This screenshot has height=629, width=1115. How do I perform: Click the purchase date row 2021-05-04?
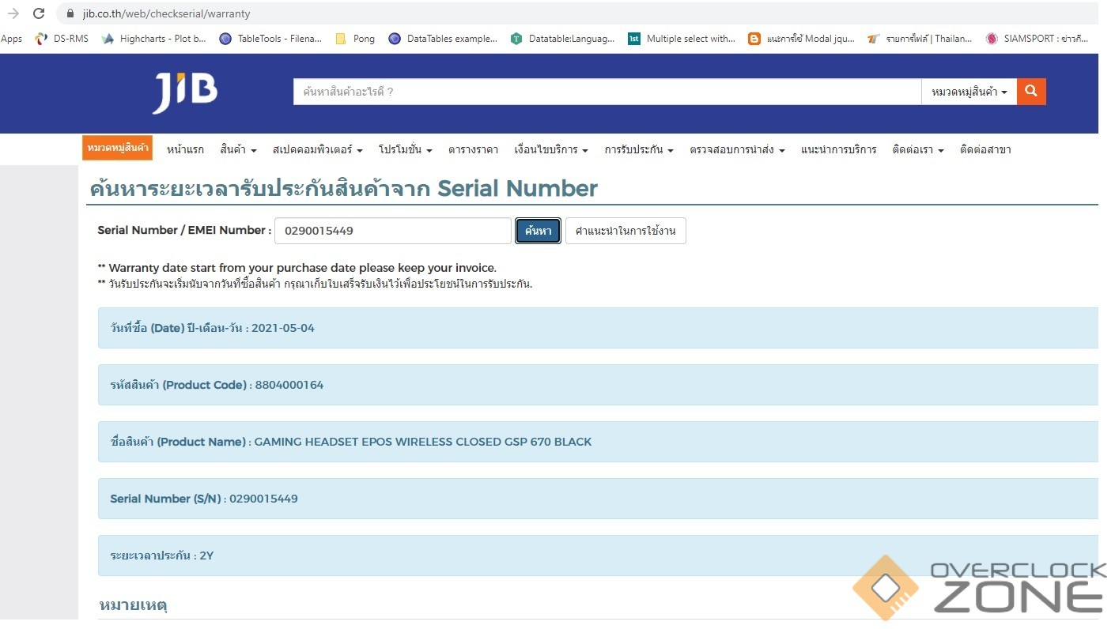tap(598, 328)
